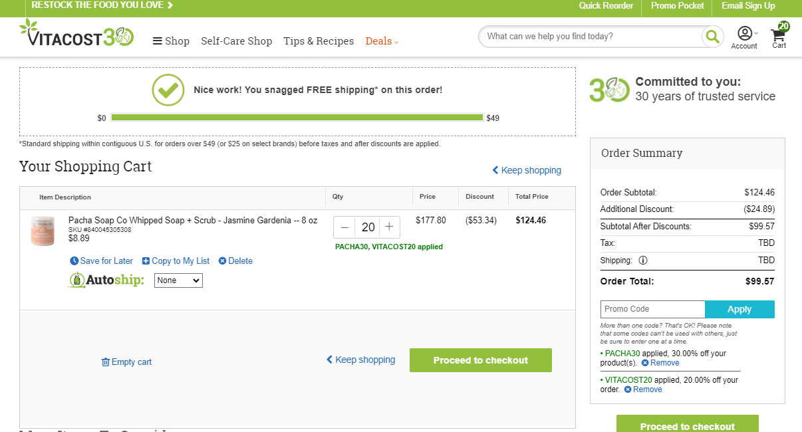Click the Order Total value $99.57
This screenshot has height=432, width=802.
tap(760, 281)
